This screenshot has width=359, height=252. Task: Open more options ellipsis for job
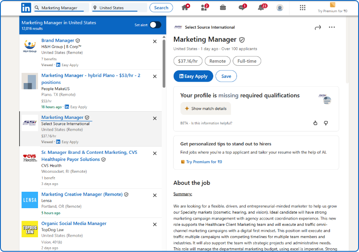click(332, 27)
